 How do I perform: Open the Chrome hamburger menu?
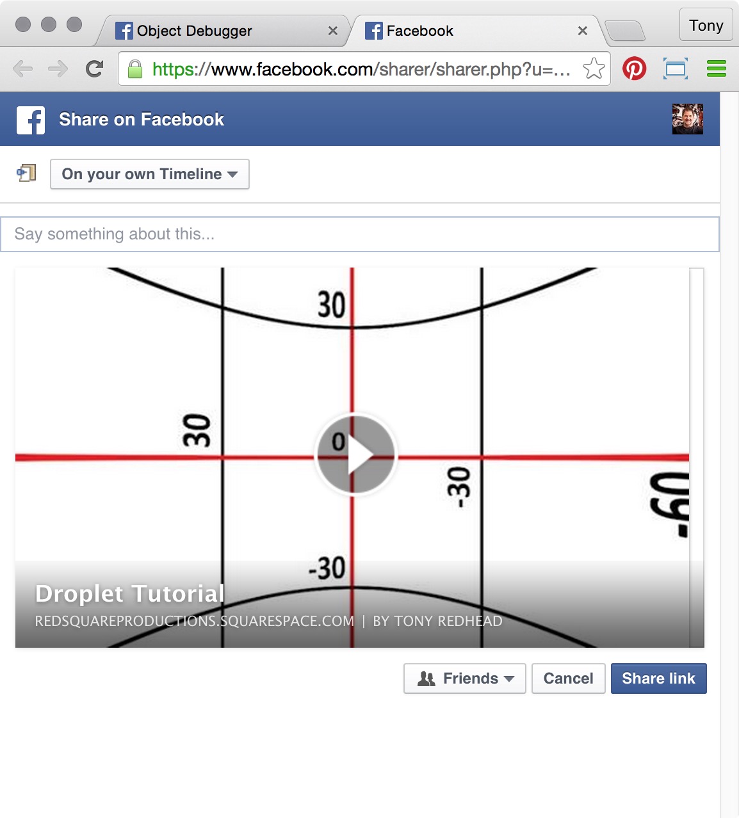point(717,68)
